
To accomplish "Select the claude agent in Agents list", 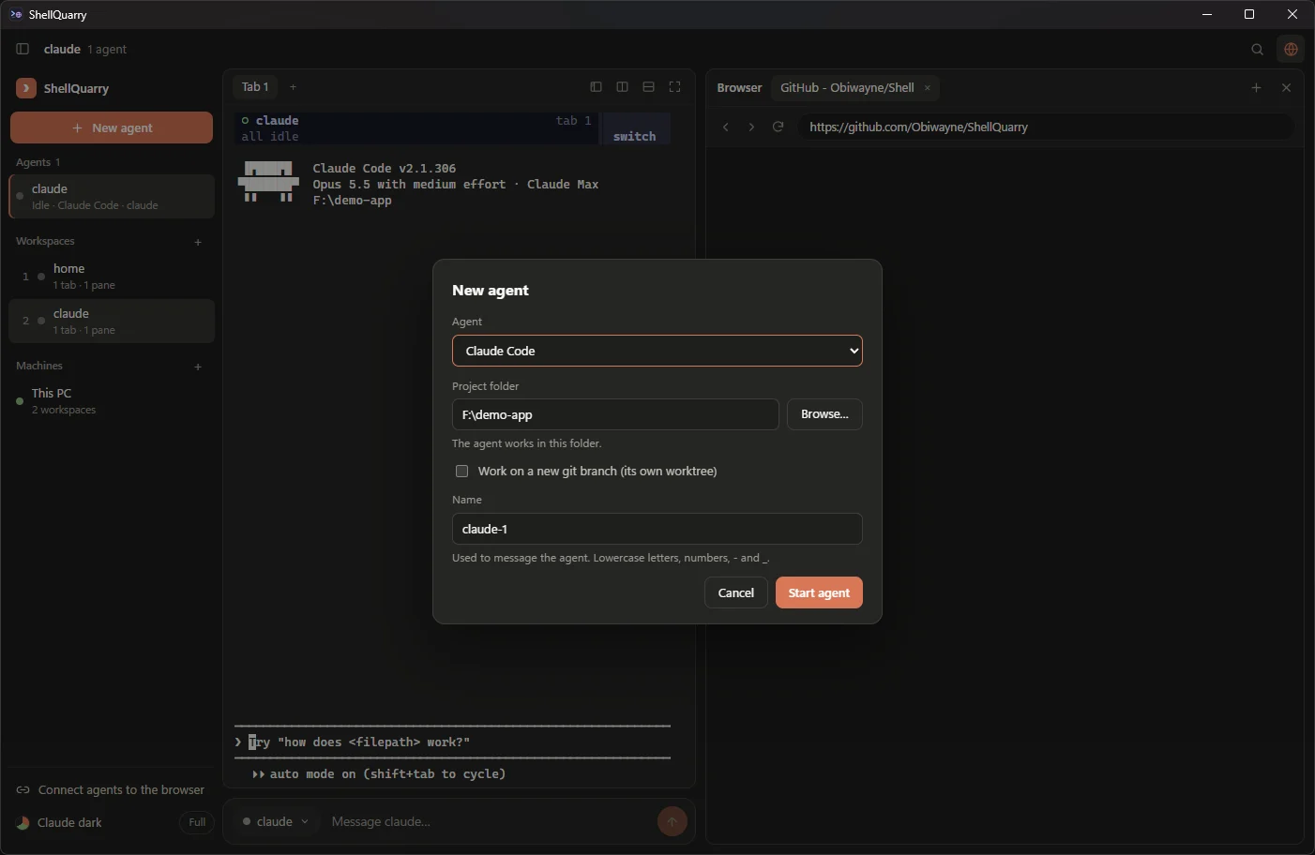I will [112, 197].
